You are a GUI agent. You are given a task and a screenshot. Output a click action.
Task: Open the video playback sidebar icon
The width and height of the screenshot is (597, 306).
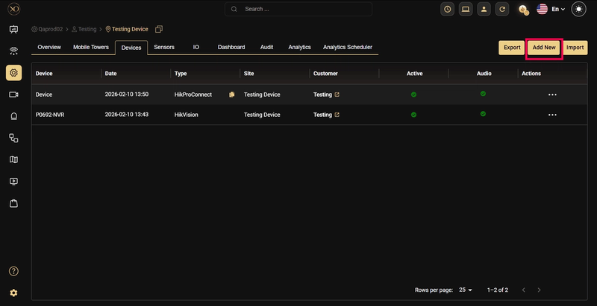(x=13, y=182)
